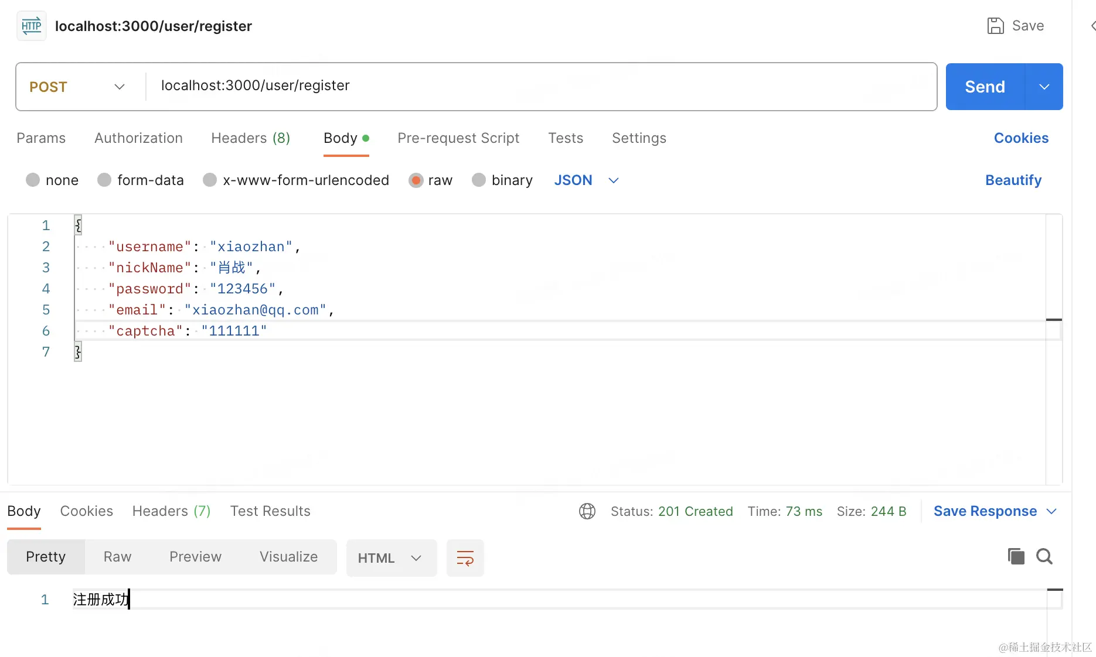The width and height of the screenshot is (1096, 657).
Task: Click the HTTP request type icon
Action: 32,26
